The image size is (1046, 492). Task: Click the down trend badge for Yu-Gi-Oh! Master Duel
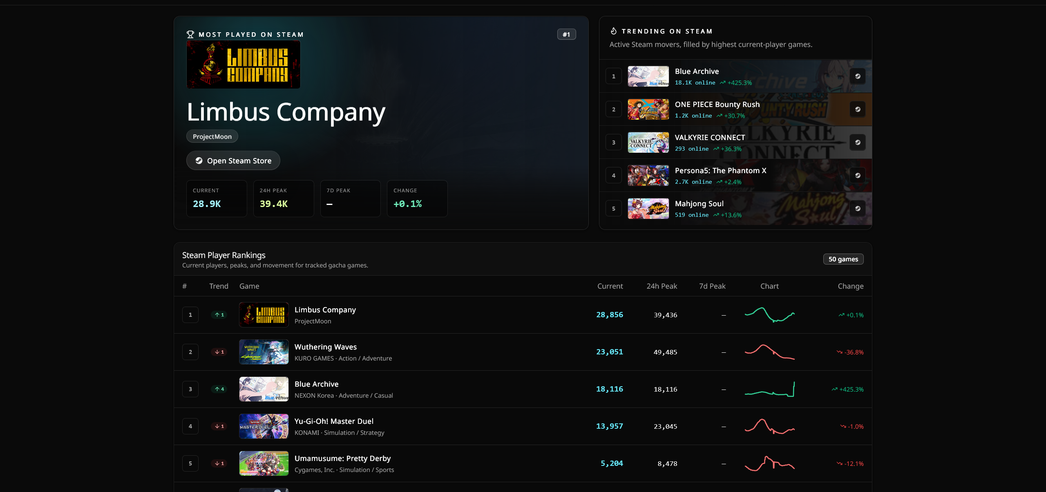click(x=219, y=426)
